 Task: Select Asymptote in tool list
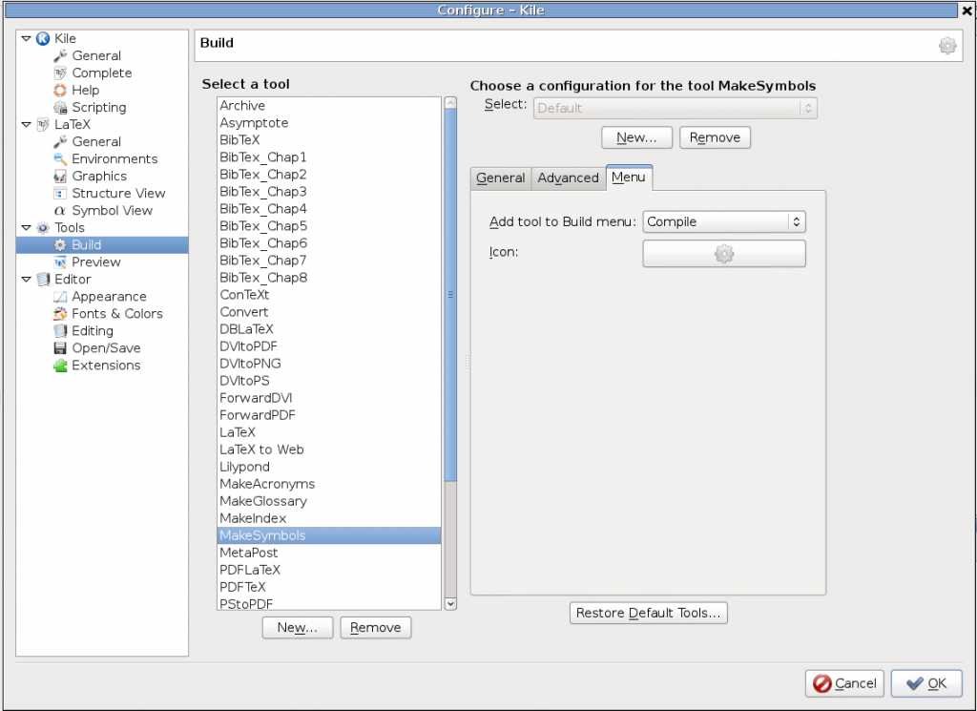tap(329, 123)
